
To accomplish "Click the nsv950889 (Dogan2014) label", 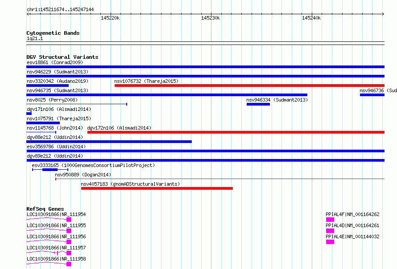I will click(x=83, y=175).
